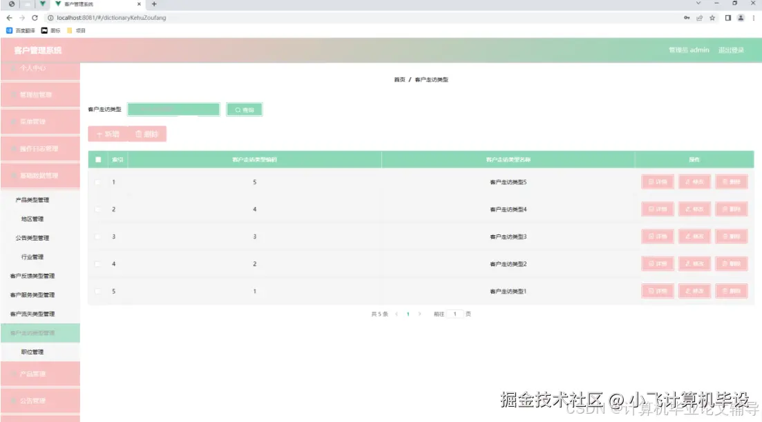The height and width of the screenshot is (422, 762).
Task: Click the bulk 删除 button above the table
Action: pyautogui.click(x=146, y=134)
